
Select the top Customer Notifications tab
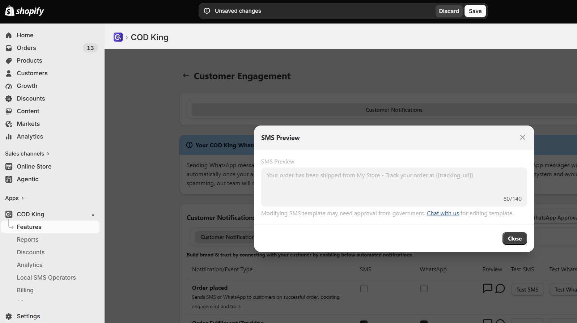coord(394,110)
